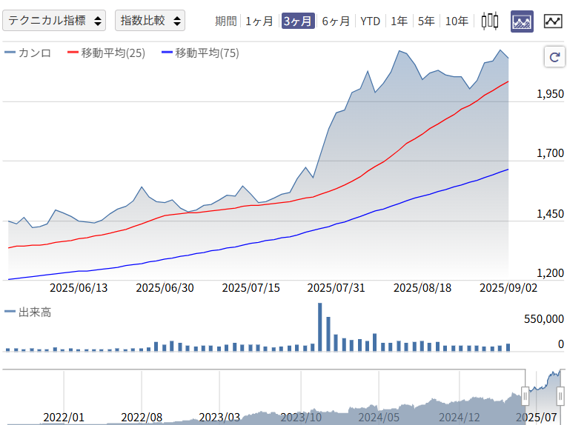Click the 2025/07/15 date axis label
Screen dimensions: 567x425
coord(251,288)
